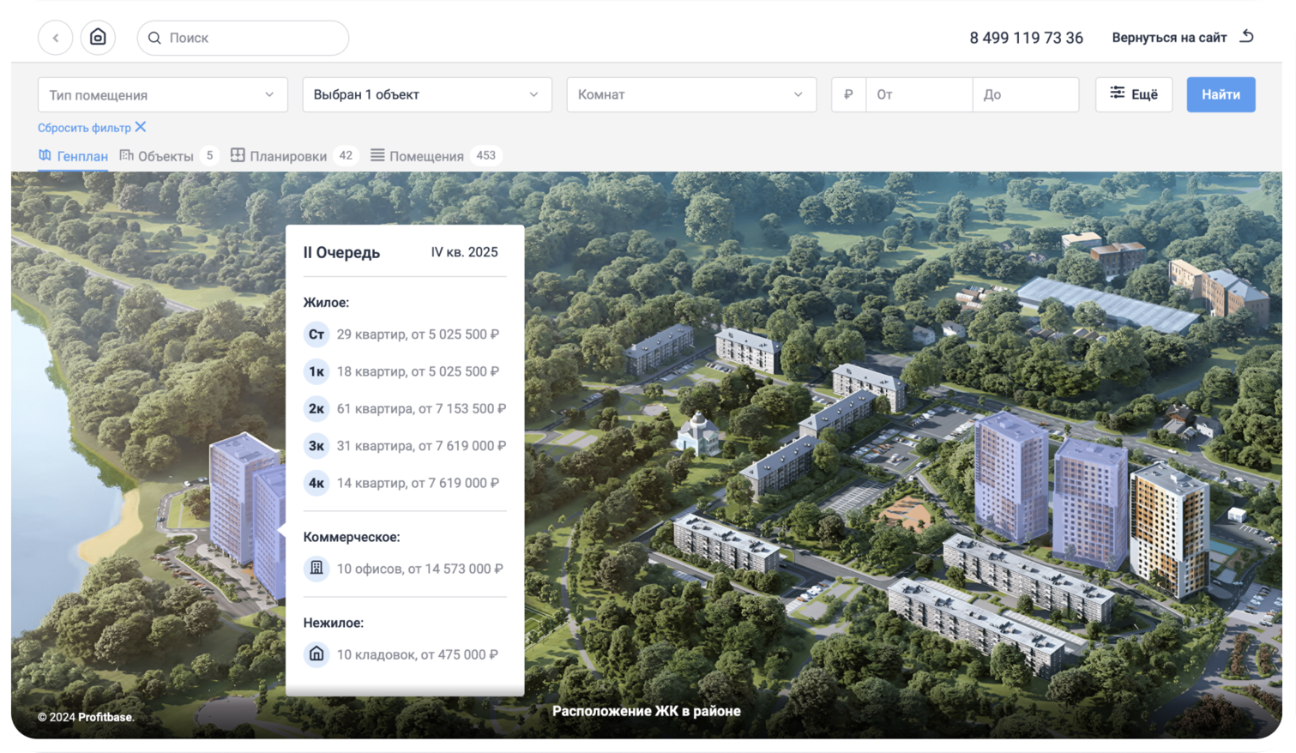
Task: Call phone number 8 499 119 73 36
Action: coord(1026,38)
